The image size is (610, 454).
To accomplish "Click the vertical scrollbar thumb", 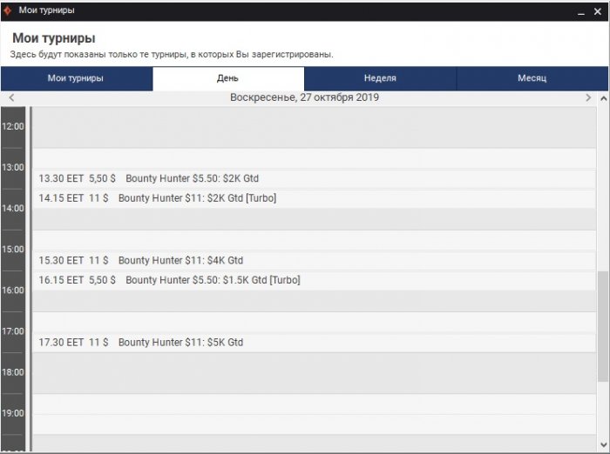I will (x=603, y=326).
